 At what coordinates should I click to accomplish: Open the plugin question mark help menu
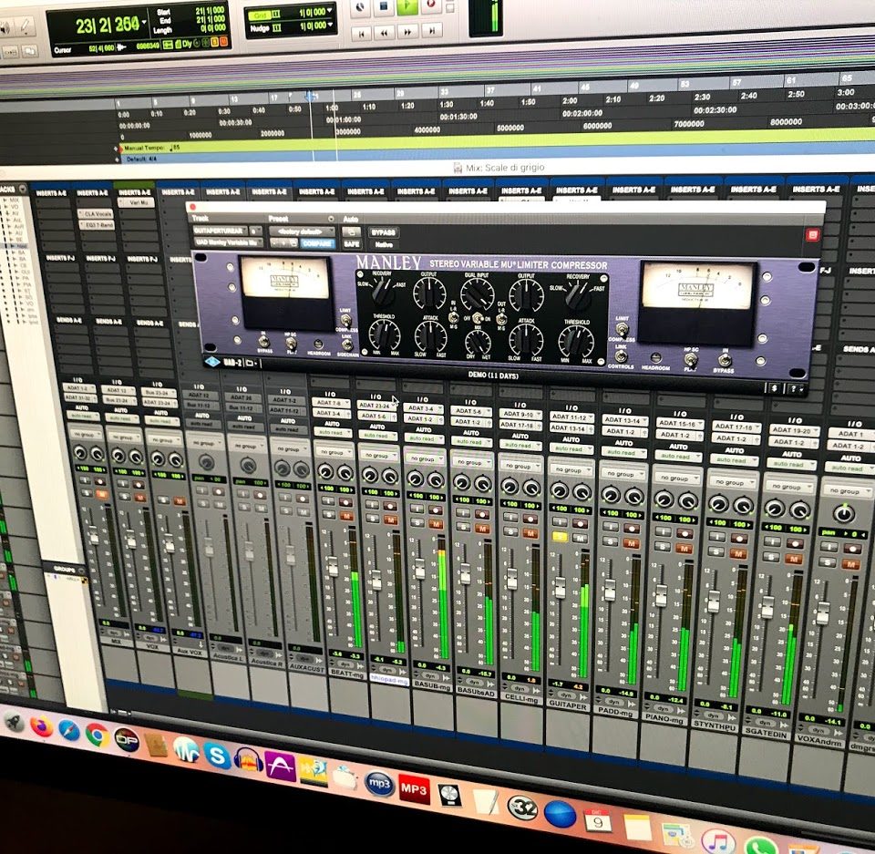796,389
